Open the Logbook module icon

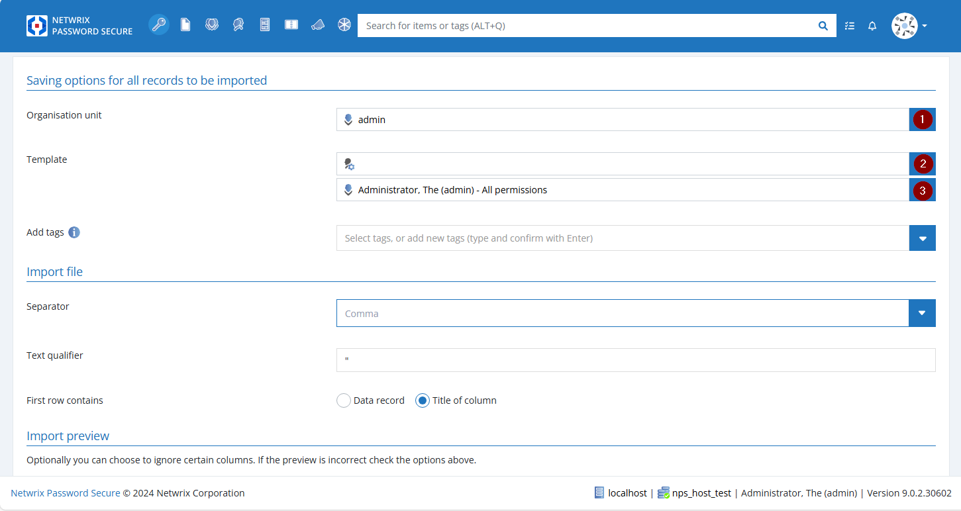[x=291, y=25]
